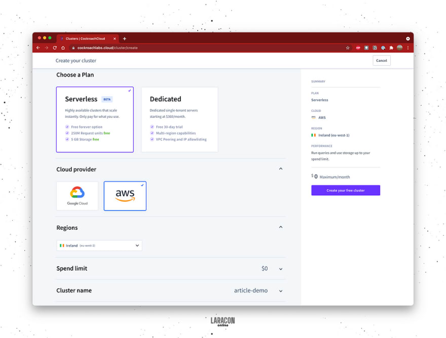Click the BETA badge next to Serverless
The width and height of the screenshot is (446, 338).
[x=107, y=99]
